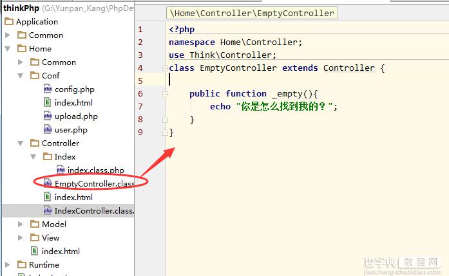
Task: Click the PHP icon of EmptyController.class file
Action: [48, 183]
